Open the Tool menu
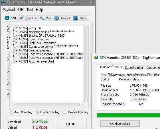Image resolution: width=160 pixels, height=129 pixels. click(30, 10)
